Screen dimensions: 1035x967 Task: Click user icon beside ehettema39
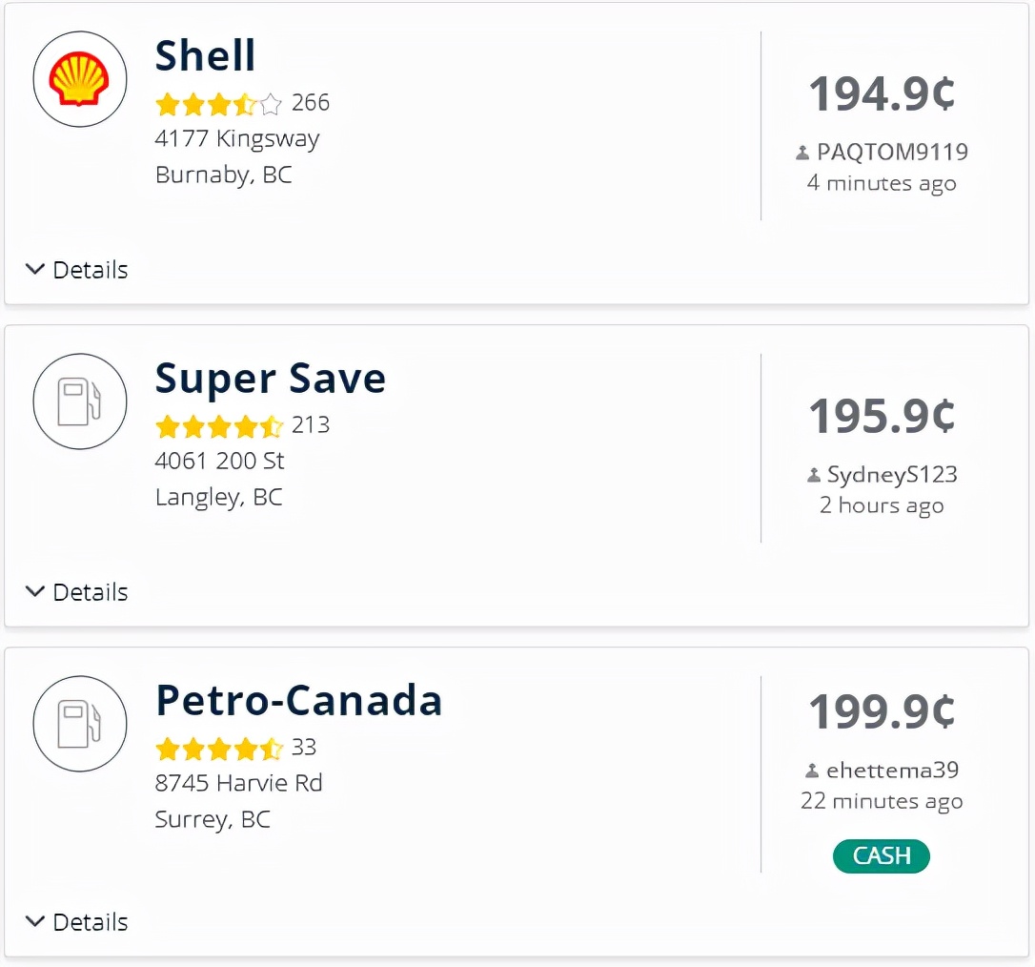(812, 771)
